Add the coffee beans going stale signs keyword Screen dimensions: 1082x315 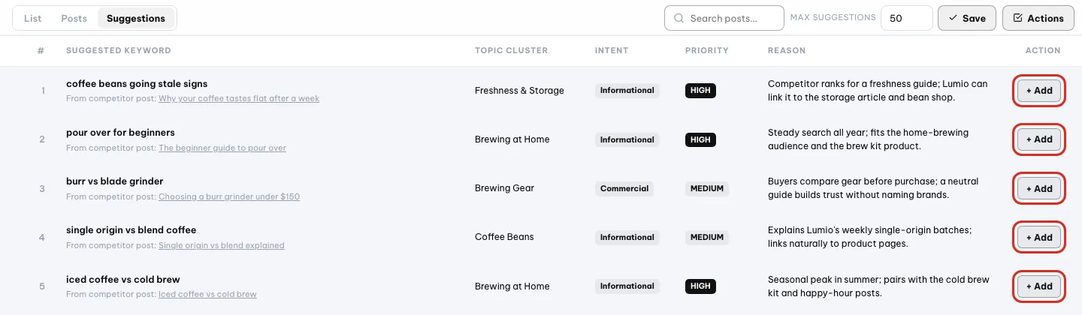click(1039, 91)
